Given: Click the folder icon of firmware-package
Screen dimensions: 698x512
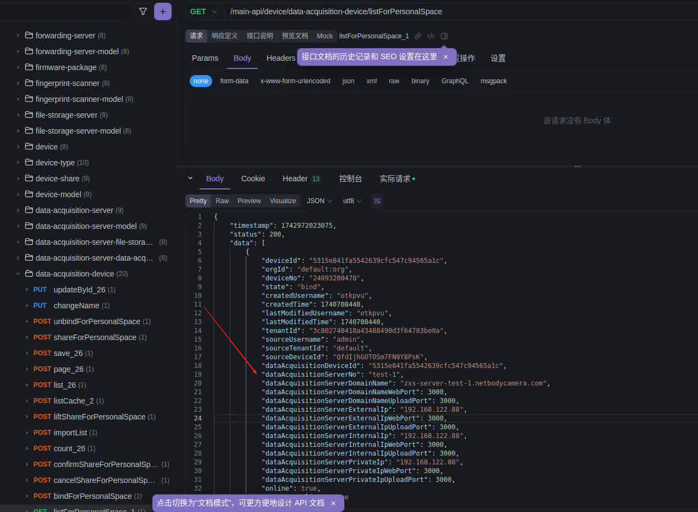Looking at the screenshot, I should [x=29, y=67].
